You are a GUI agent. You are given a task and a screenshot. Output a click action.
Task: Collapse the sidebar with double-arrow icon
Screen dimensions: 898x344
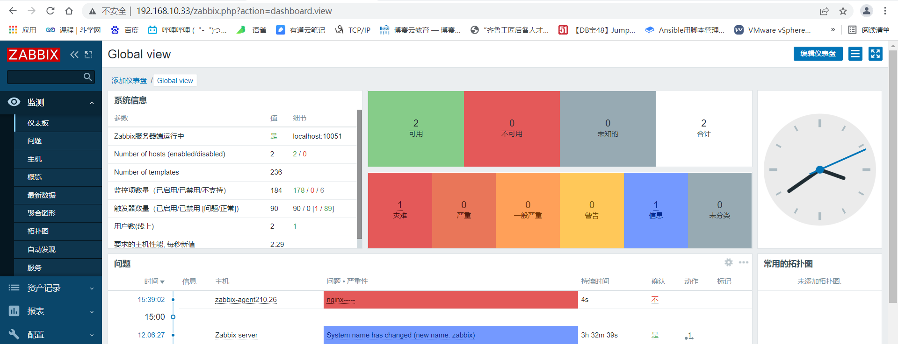pos(74,55)
